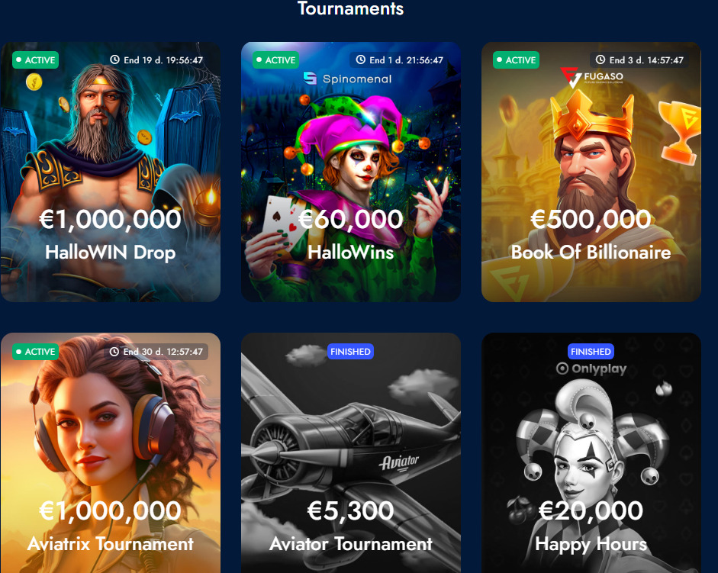Click the Onlyplay provider logo
The image size is (718, 573).
tap(591, 369)
